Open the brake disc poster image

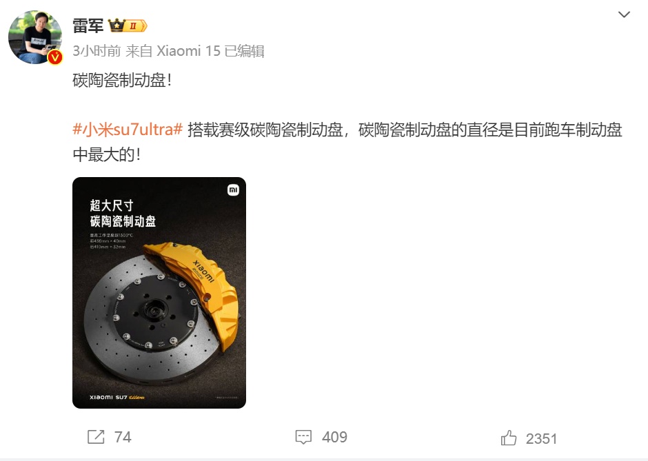pos(159,293)
